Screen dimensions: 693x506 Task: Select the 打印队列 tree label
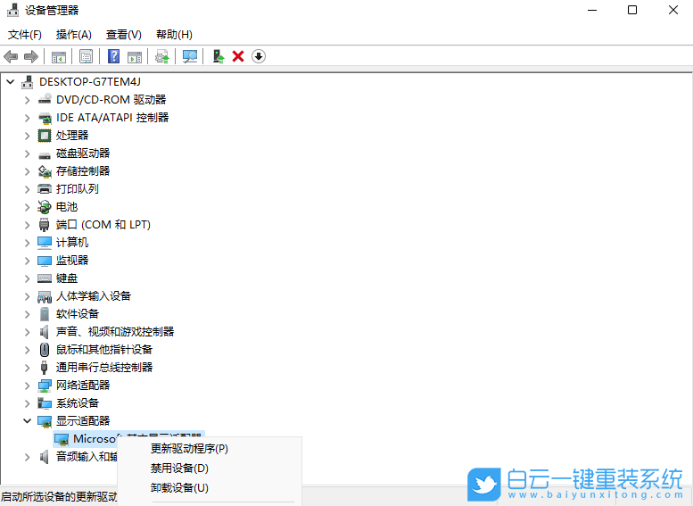coord(78,189)
